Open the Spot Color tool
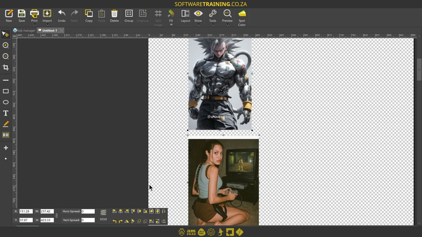The image size is (422, 237). point(242,18)
